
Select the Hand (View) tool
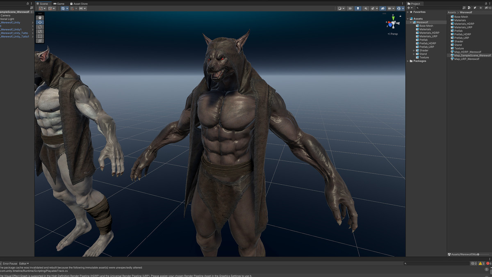(40, 18)
